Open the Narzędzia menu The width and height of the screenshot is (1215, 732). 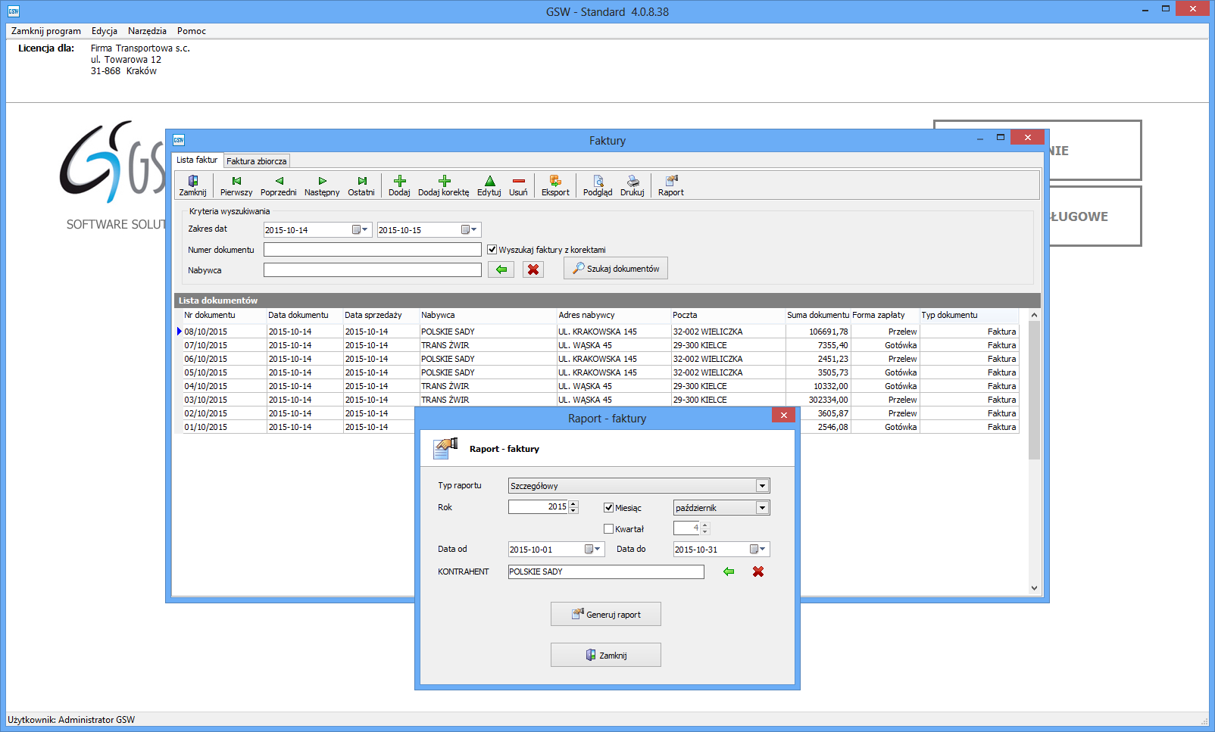(147, 31)
